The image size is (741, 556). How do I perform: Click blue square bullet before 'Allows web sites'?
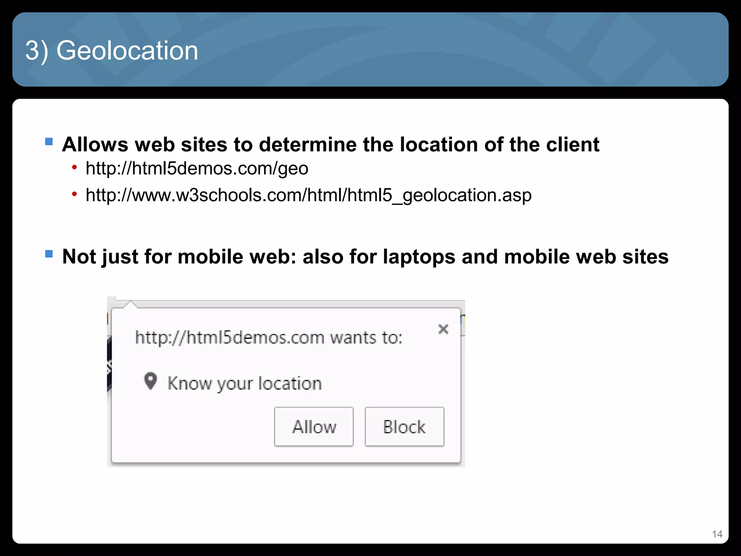[x=49, y=142]
